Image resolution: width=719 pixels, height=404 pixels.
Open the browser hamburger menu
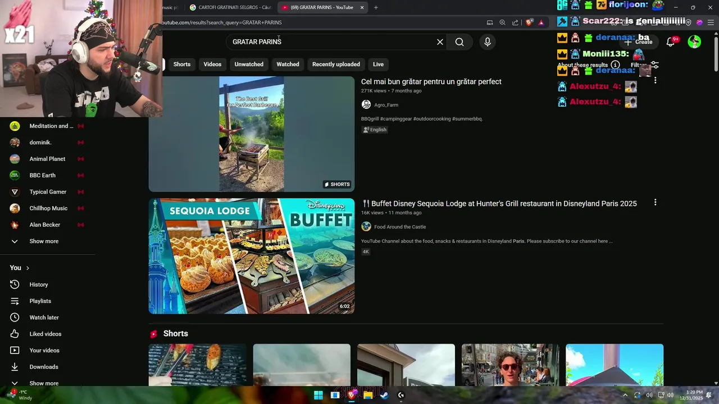pos(711,22)
